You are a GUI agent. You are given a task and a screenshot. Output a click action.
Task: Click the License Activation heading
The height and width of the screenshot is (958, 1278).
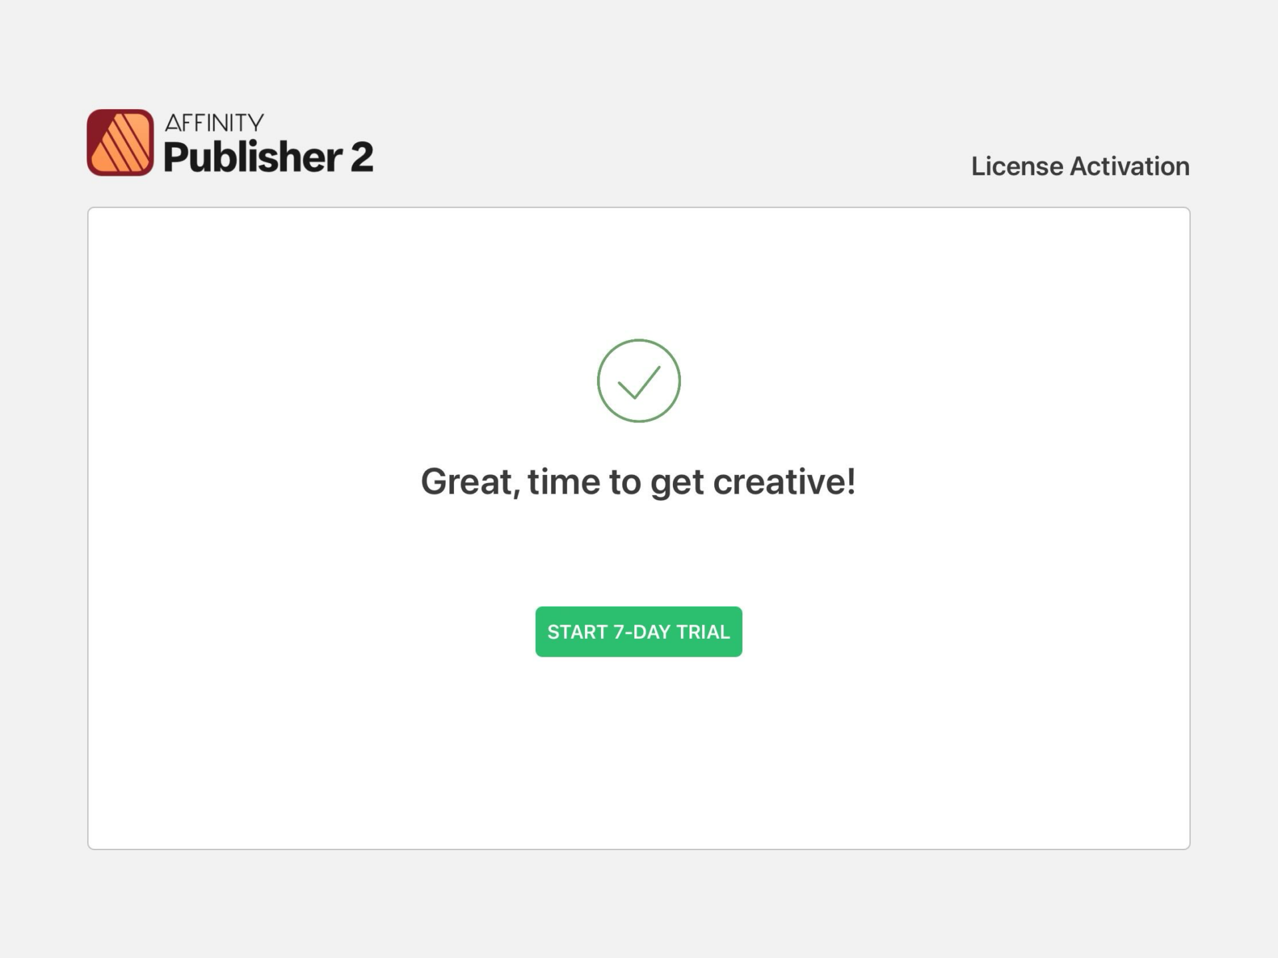(1080, 166)
